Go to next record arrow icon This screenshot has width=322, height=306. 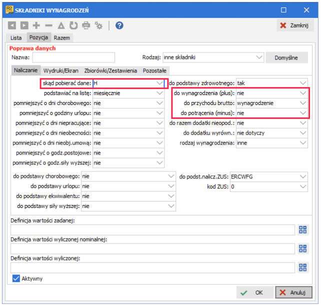[x=24, y=25]
